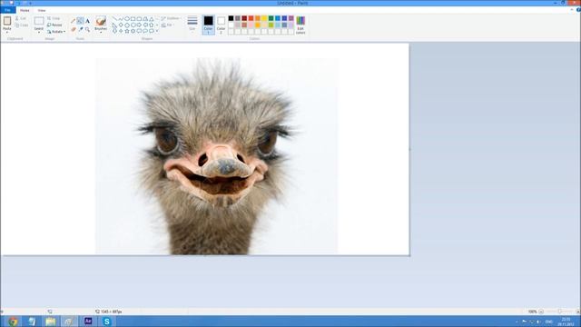Choose the Five-point star shape
Image resolution: width=581 pixels, height=327 pixels.
tap(127, 31)
